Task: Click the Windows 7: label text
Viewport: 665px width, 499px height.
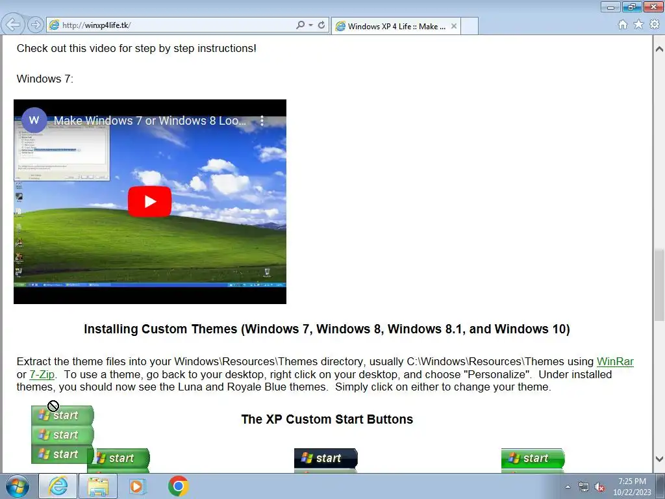Action: (x=45, y=79)
